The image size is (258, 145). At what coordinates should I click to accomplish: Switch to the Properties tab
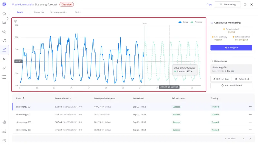[39, 12]
